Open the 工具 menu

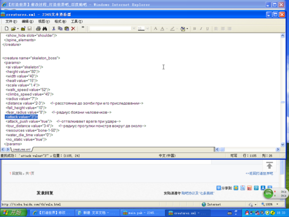tap(77, 21)
